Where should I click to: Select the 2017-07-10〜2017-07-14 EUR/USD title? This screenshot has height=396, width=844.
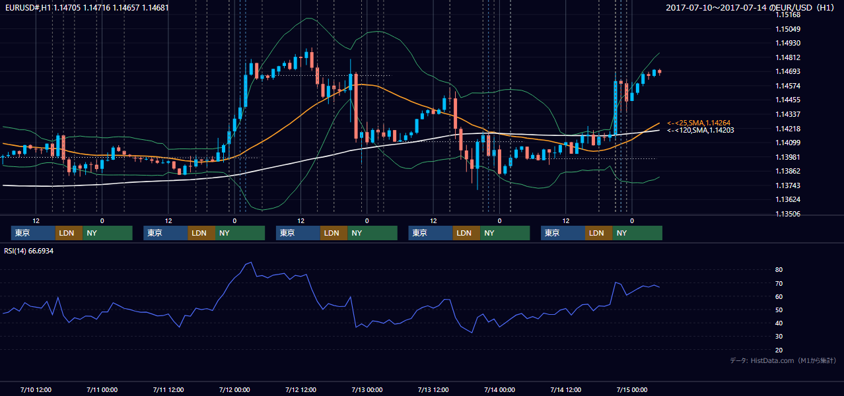coord(751,7)
